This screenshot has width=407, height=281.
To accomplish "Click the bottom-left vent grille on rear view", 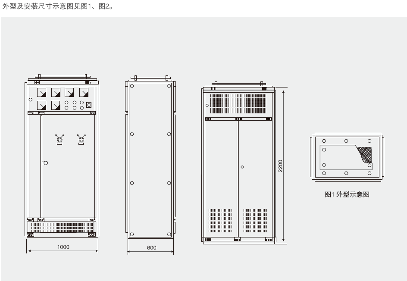I will click(221, 221).
